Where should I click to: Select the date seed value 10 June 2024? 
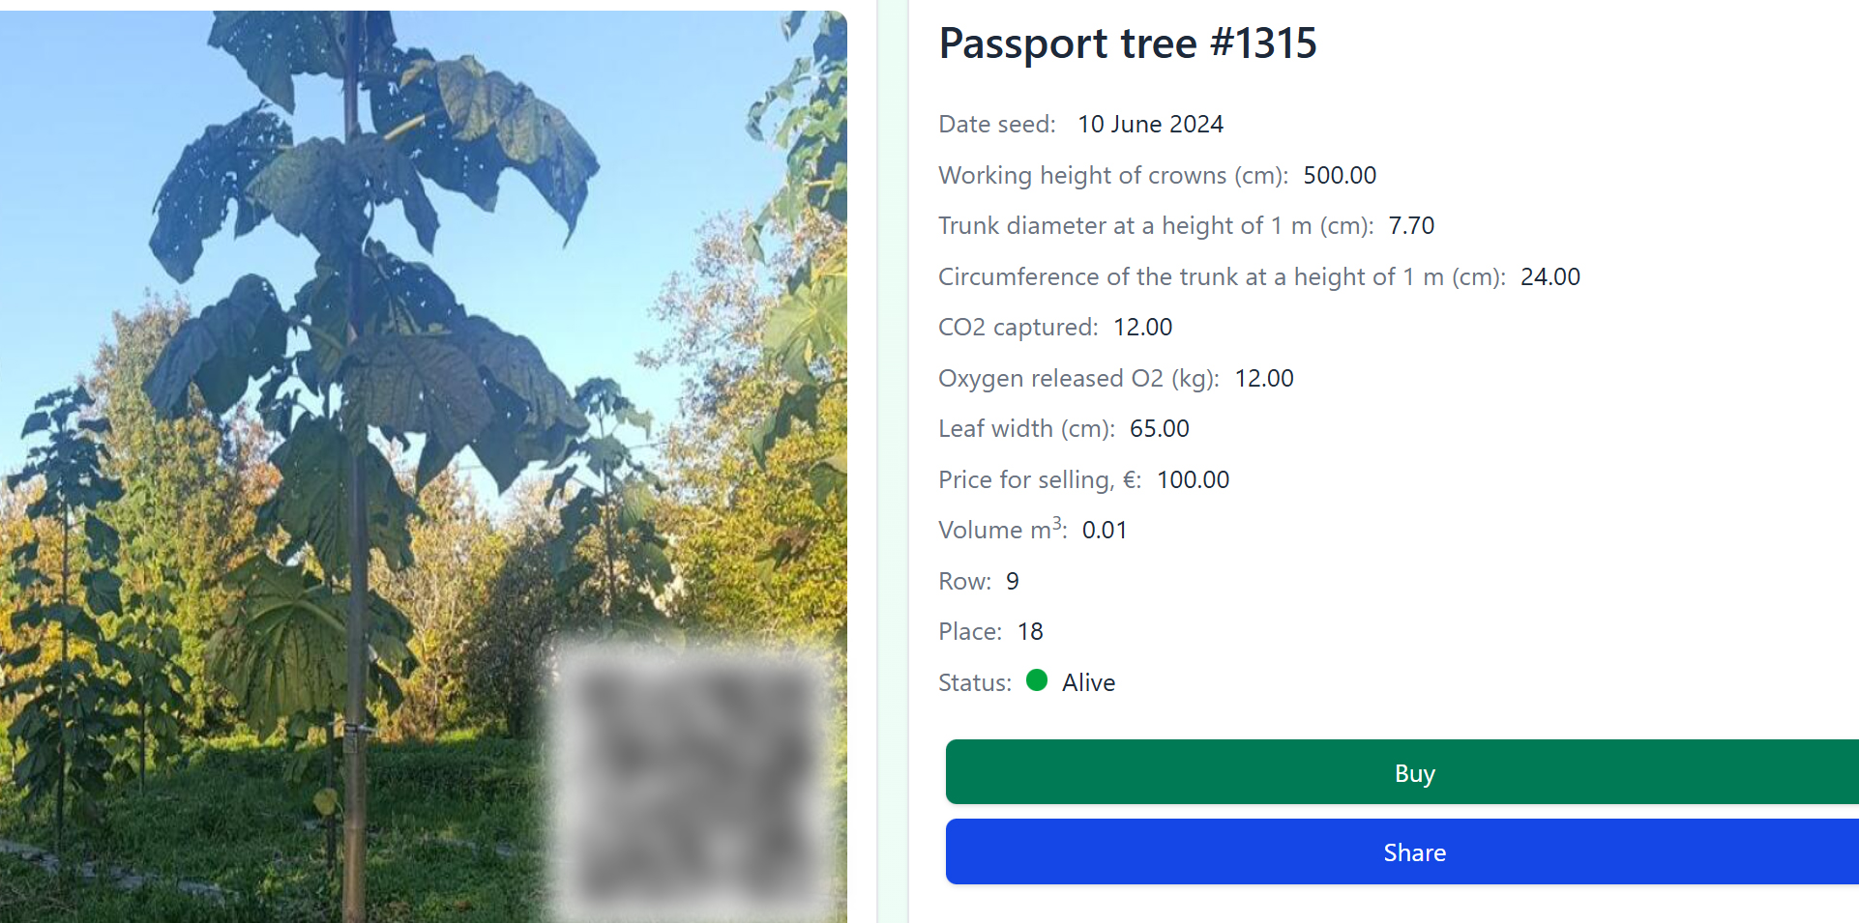click(x=1150, y=125)
